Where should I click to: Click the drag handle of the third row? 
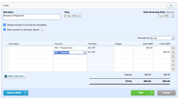pyautogui.click(x=5, y=57)
